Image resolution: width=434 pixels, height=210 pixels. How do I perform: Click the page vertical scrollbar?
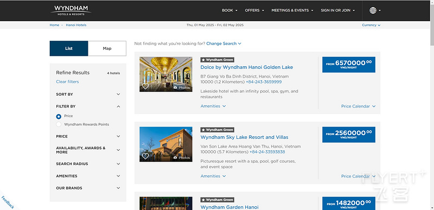pyautogui.click(x=432, y=105)
